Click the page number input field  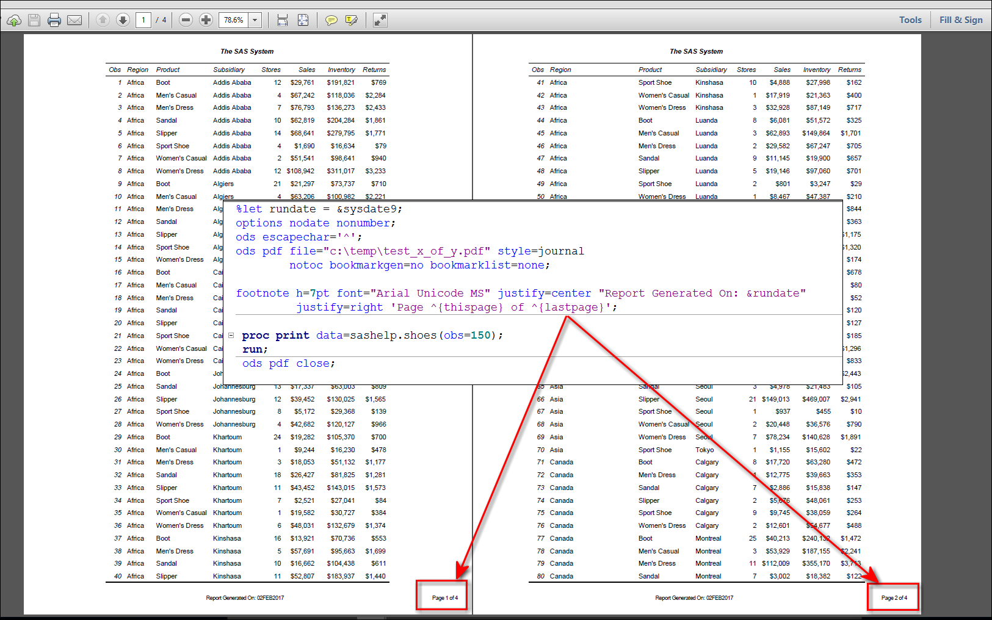(143, 20)
